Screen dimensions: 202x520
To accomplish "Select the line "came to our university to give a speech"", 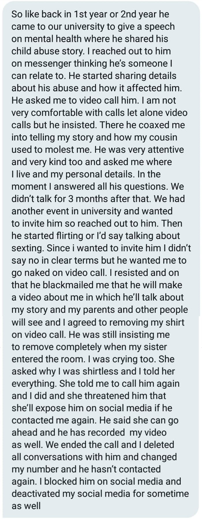I will pyautogui.click(x=93, y=27).
